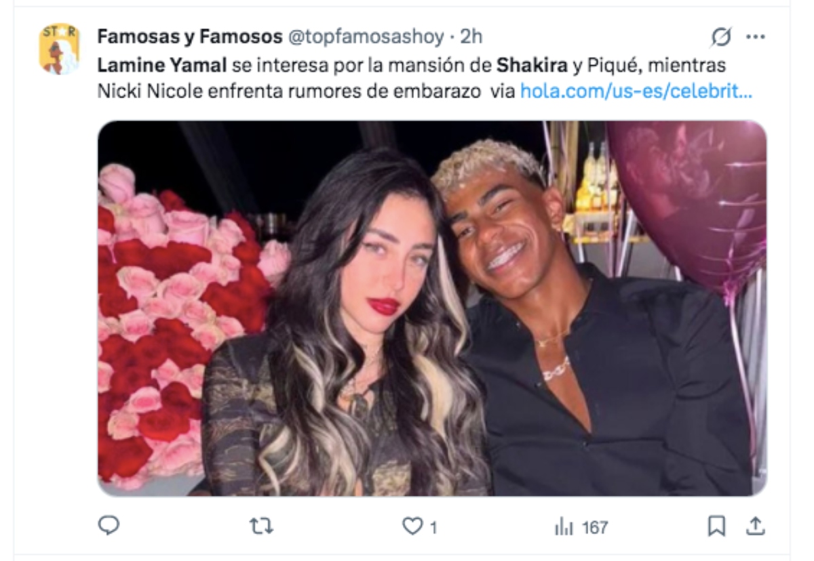The width and height of the screenshot is (814, 561).
Task: Click the Grok explain-post icon
Action: point(721,38)
